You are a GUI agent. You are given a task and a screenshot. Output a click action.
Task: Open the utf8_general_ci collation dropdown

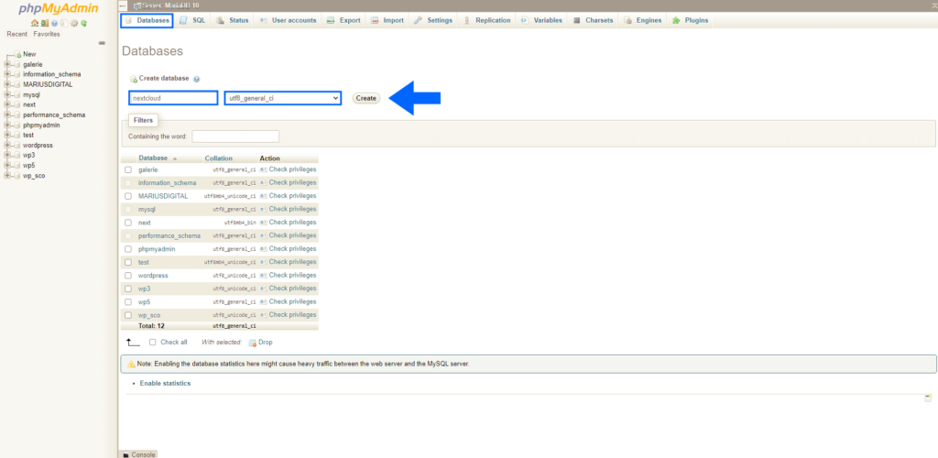pos(283,98)
